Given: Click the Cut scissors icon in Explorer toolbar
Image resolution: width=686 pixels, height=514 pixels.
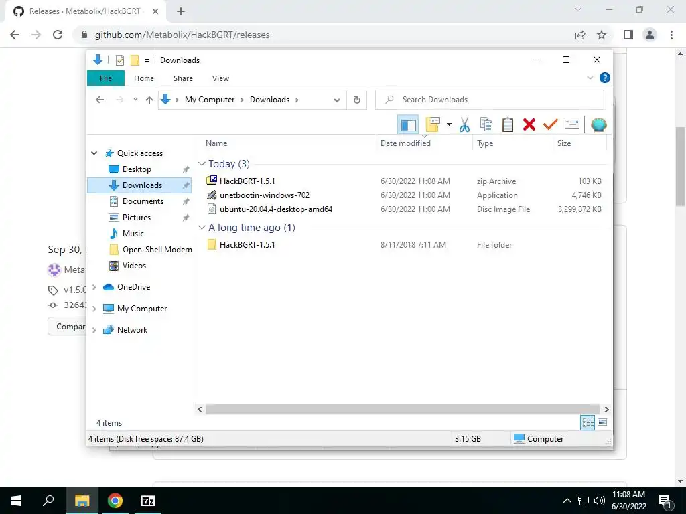Looking at the screenshot, I should [x=464, y=125].
